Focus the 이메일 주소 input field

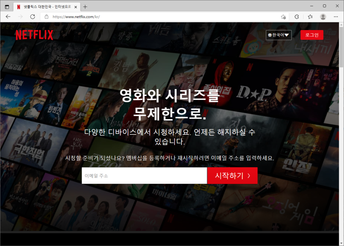144,176
